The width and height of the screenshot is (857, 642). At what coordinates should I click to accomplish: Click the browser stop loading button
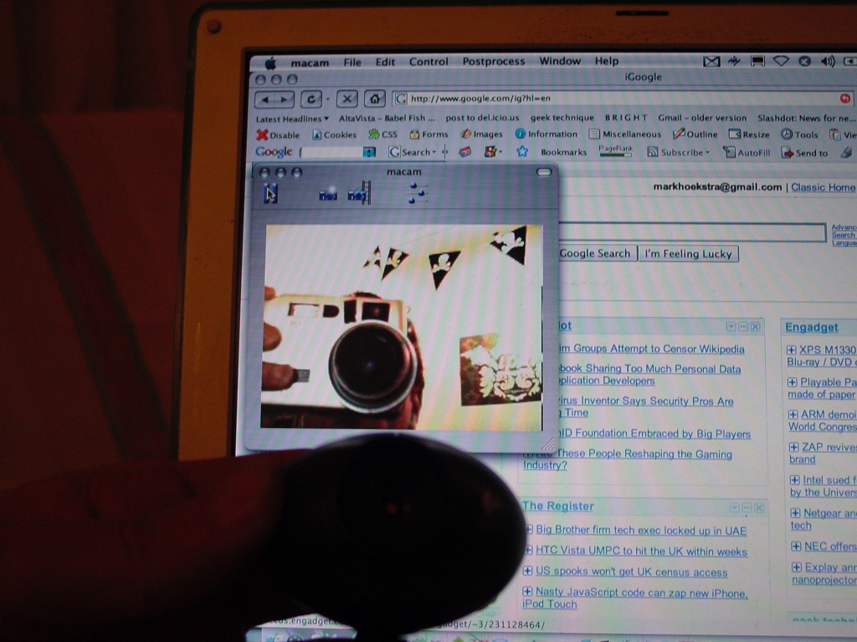pyautogui.click(x=347, y=99)
